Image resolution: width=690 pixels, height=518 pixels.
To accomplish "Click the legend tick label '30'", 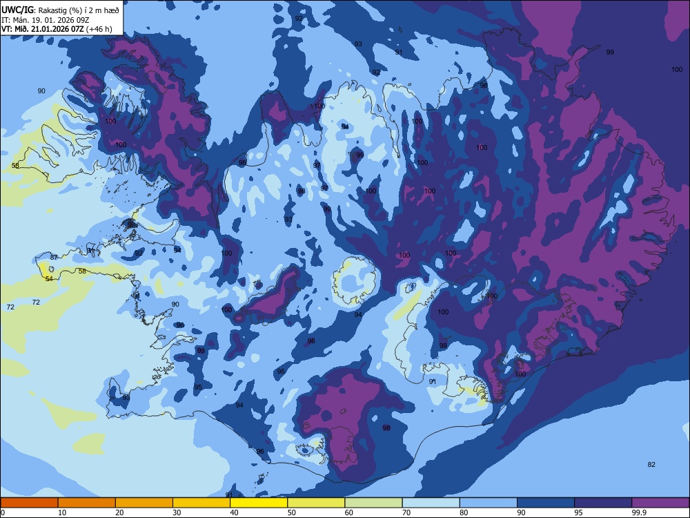I will coord(177,512).
